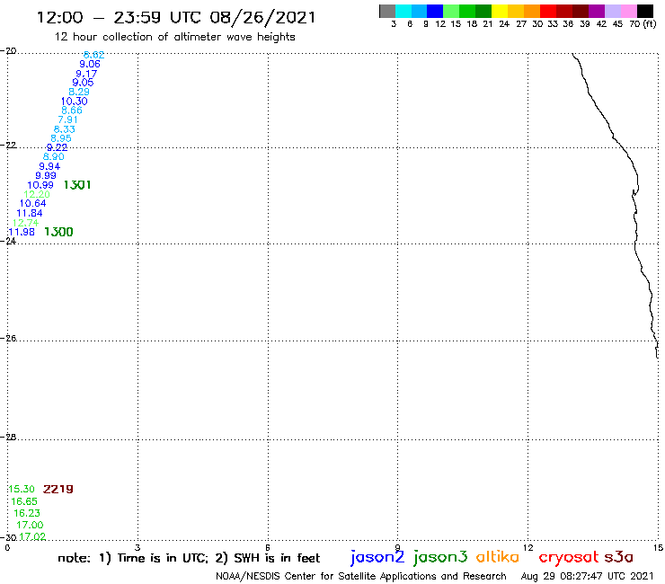Screen dimensions: 665x584
Task: Click the jason2 satellite legend label
Action: point(377,557)
